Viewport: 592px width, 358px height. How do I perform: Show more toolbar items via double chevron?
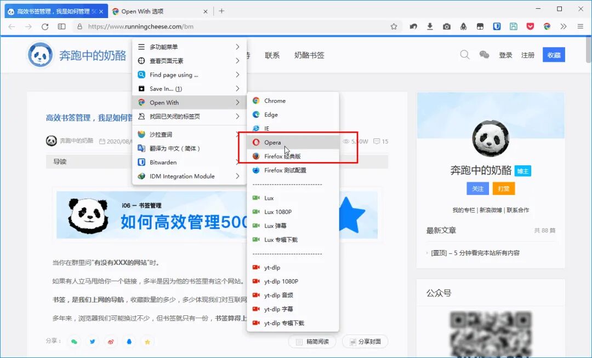pyautogui.click(x=563, y=26)
